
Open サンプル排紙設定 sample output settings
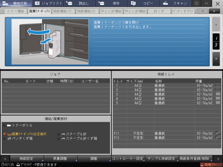click(162, 158)
